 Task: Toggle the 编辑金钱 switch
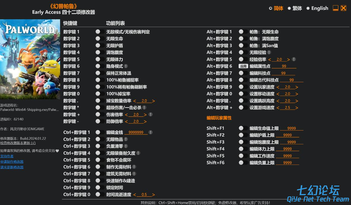pos(100,132)
